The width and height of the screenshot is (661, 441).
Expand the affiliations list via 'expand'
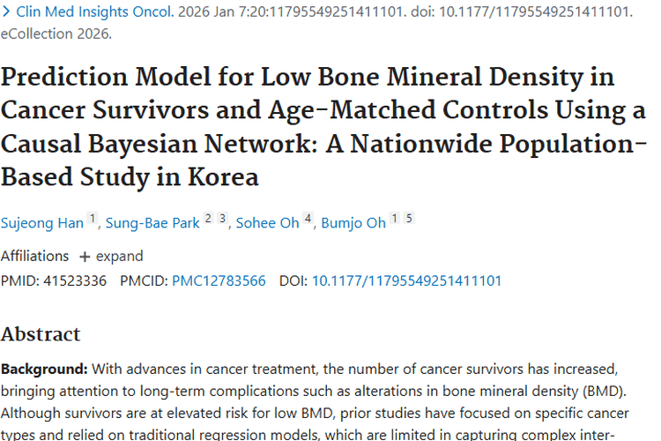[x=119, y=257]
